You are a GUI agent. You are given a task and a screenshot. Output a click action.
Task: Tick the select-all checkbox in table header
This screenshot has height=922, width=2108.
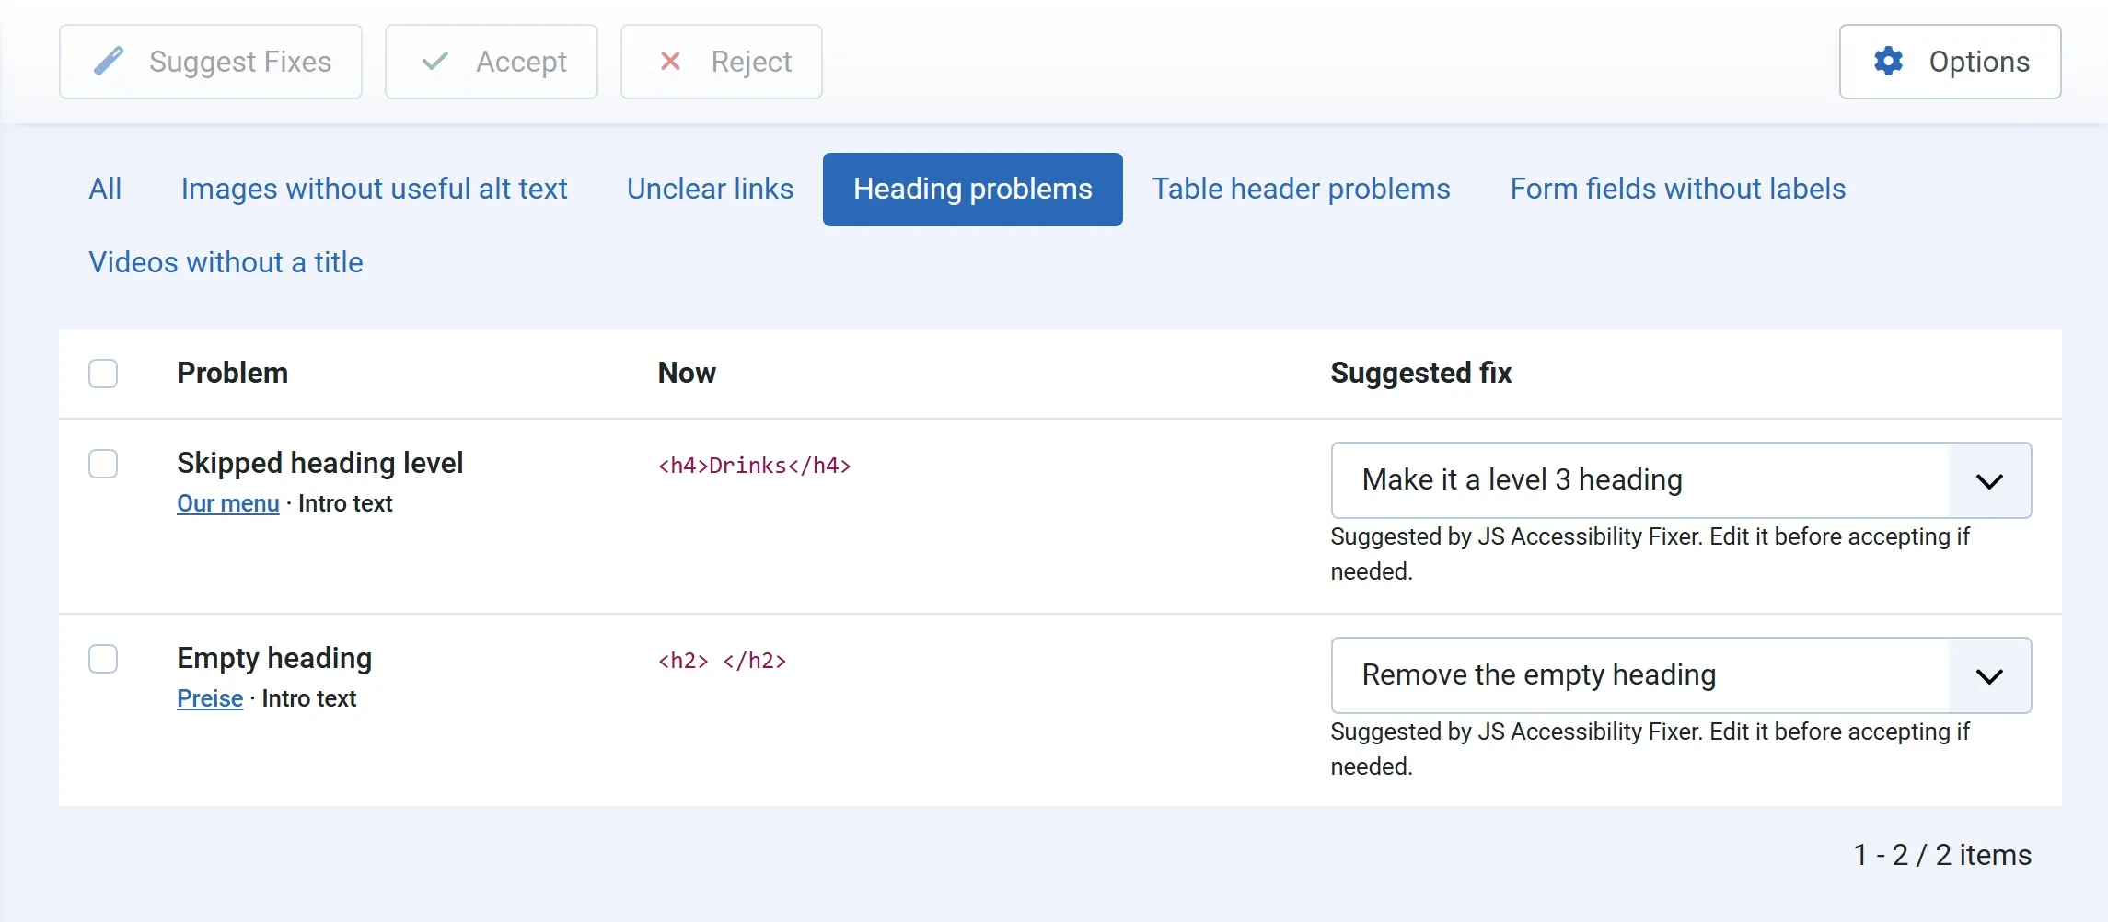coord(103,374)
